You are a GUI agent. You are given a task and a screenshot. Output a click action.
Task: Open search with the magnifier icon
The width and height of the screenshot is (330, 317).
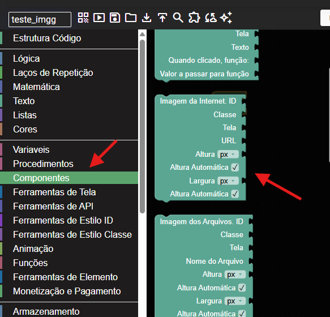(x=178, y=18)
